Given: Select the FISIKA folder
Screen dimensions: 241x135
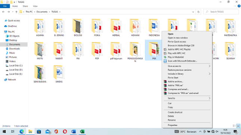Looking at the screenshot, I should pyautogui.click(x=97, y=28).
